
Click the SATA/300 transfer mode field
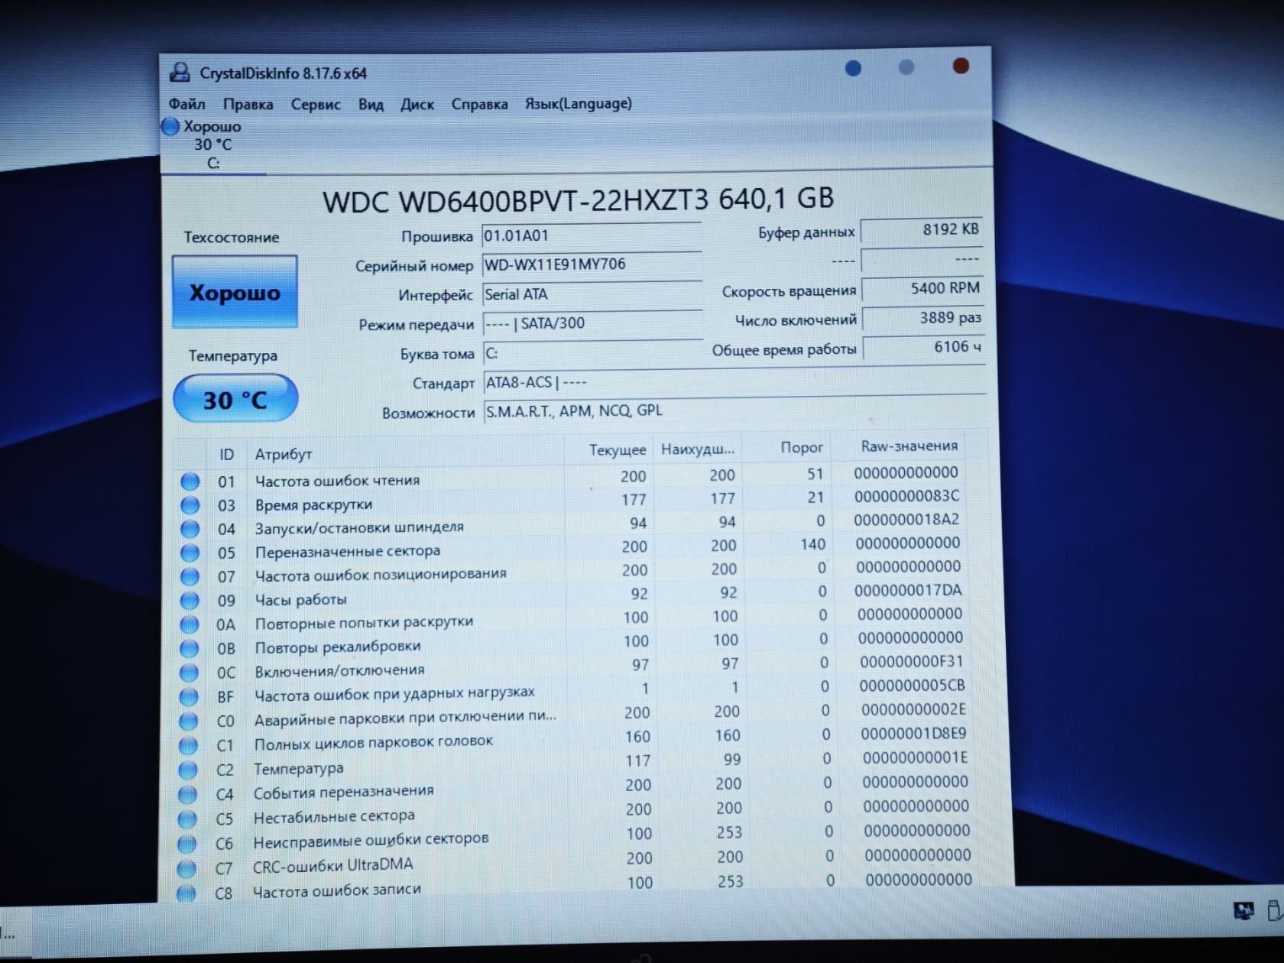(x=592, y=323)
